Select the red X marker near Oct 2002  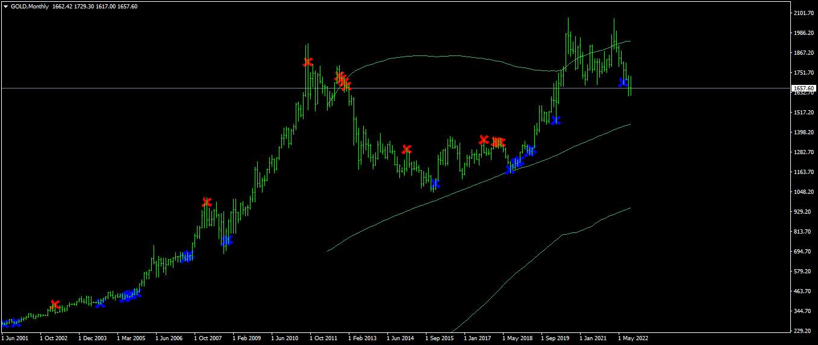click(x=55, y=305)
